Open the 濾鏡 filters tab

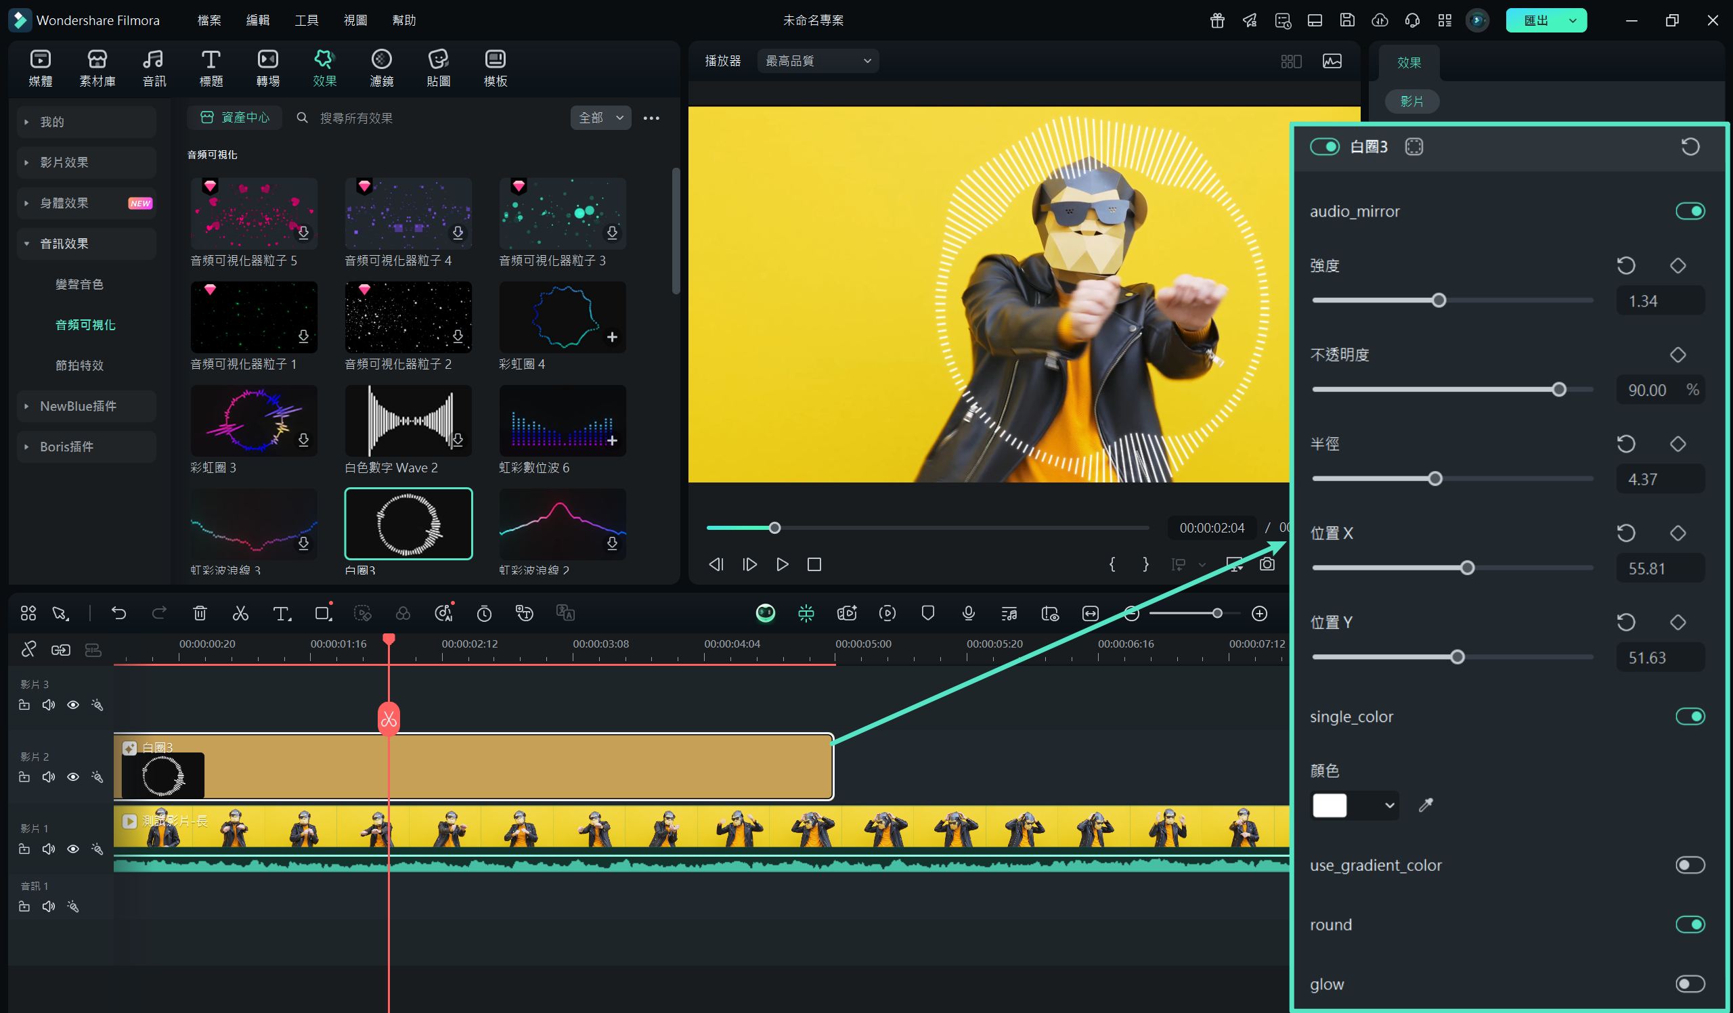(x=382, y=68)
